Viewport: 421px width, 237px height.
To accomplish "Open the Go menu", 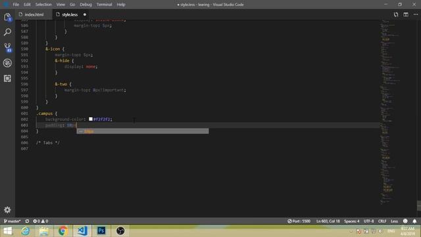I will tap(72, 5).
